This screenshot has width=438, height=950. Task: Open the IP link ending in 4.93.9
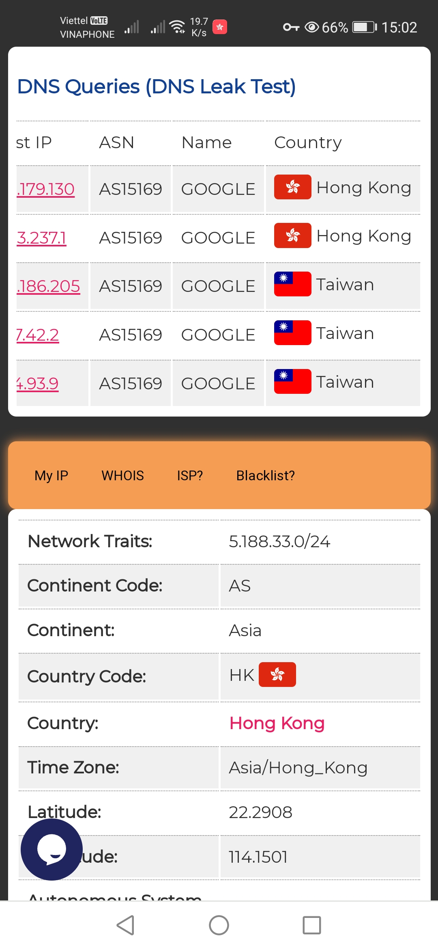click(x=37, y=384)
